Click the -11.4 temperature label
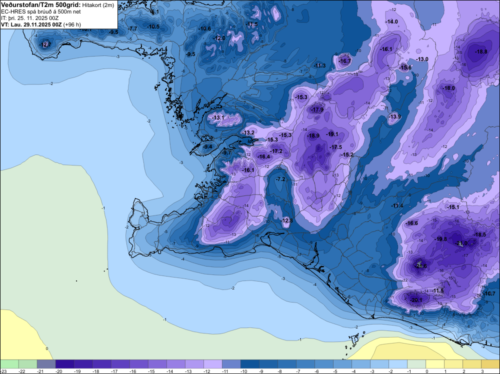500x374 pixels. pyautogui.click(x=397, y=205)
